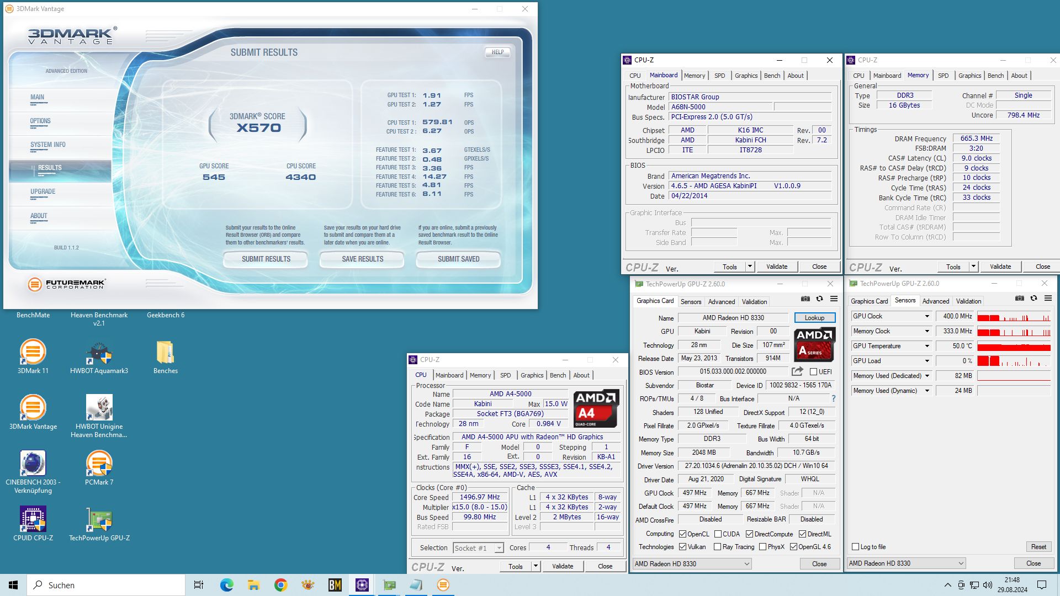
Task: Expand the Memory Used (Dedicated) dropdown
Action: point(927,376)
